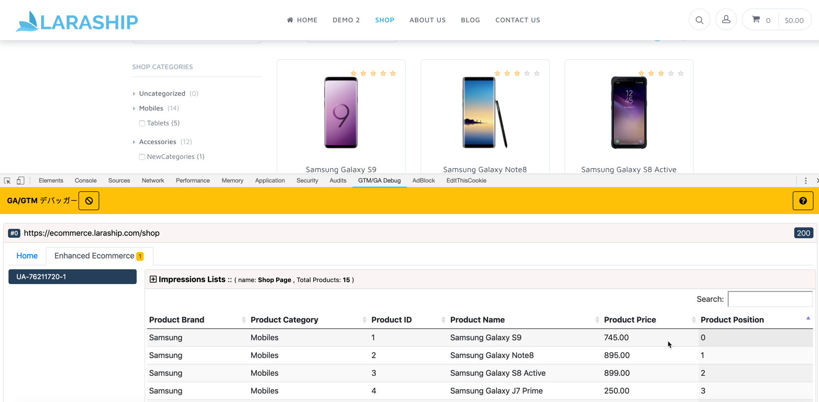Expand the Mobiles category arrow
The image size is (819, 402).
[x=134, y=109]
